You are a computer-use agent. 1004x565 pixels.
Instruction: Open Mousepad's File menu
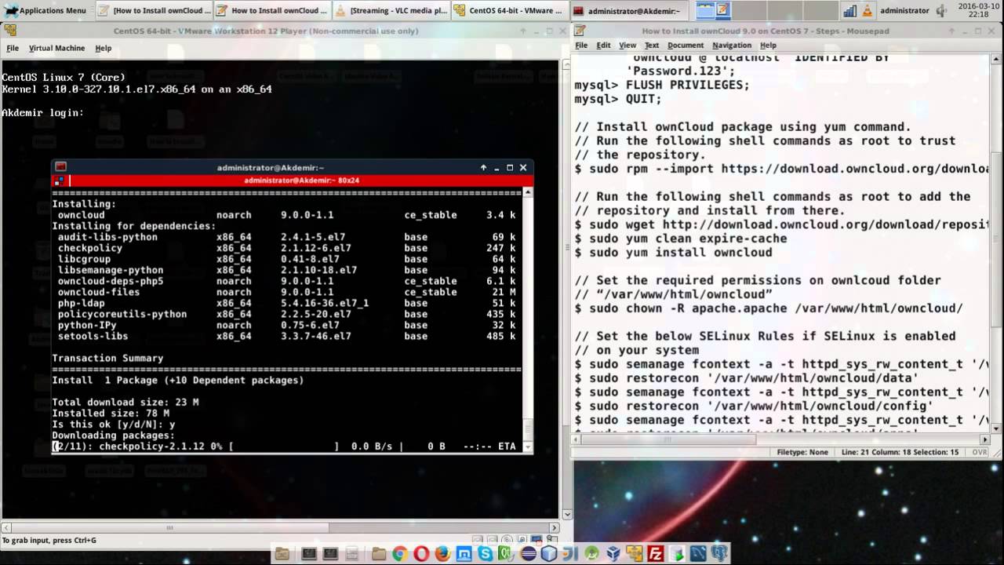[581, 45]
